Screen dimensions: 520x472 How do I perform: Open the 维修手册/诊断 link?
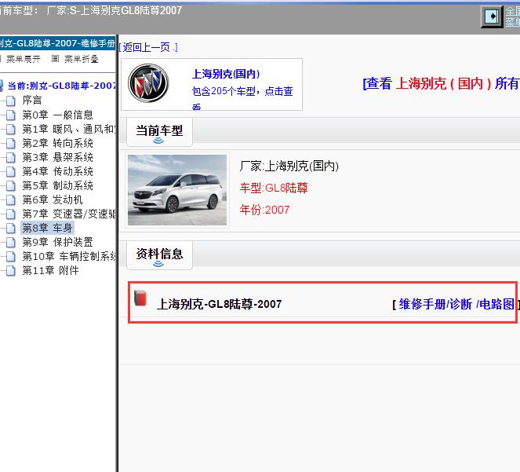[435, 304]
